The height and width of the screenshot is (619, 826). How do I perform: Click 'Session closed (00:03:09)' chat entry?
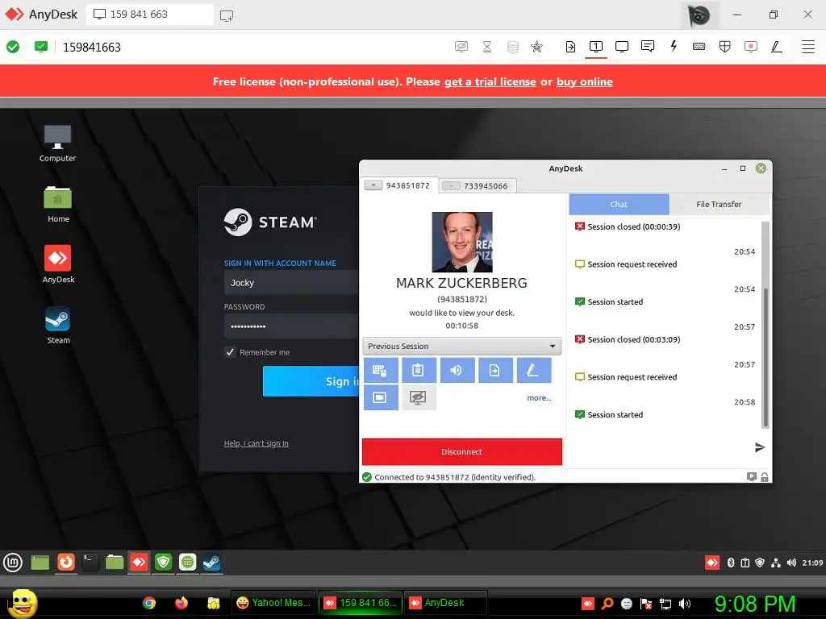point(634,339)
